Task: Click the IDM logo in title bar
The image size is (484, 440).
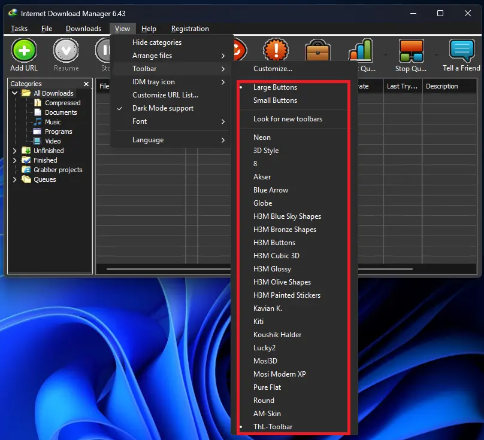Action: coord(13,13)
